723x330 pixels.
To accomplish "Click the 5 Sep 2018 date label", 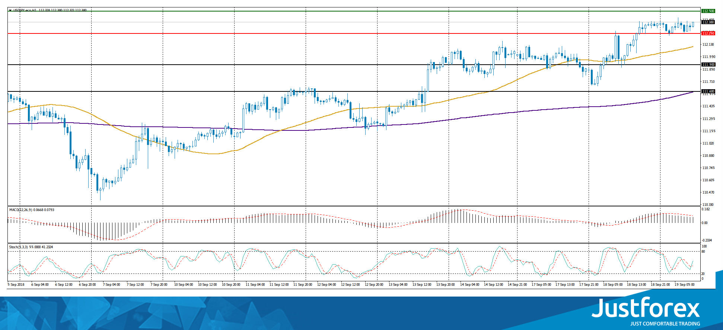I will pyautogui.click(x=16, y=285).
